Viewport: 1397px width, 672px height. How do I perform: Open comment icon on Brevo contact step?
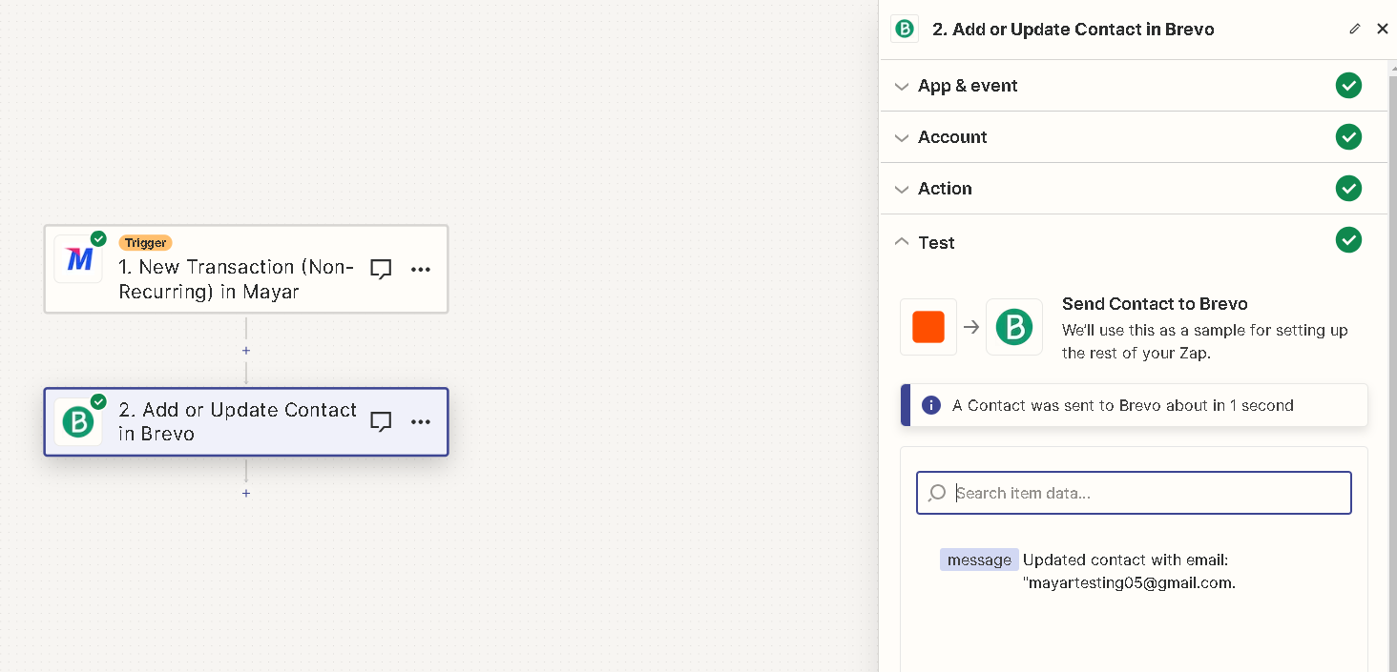tap(381, 421)
